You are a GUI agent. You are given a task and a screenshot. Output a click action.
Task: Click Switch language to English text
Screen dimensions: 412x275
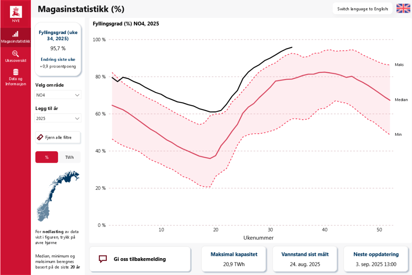pos(362,9)
